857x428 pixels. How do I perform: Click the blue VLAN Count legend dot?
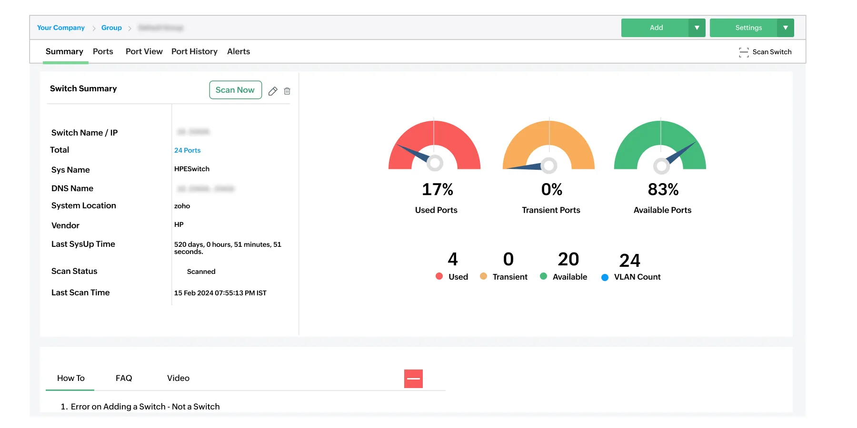pyautogui.click(x=605, y=277)
